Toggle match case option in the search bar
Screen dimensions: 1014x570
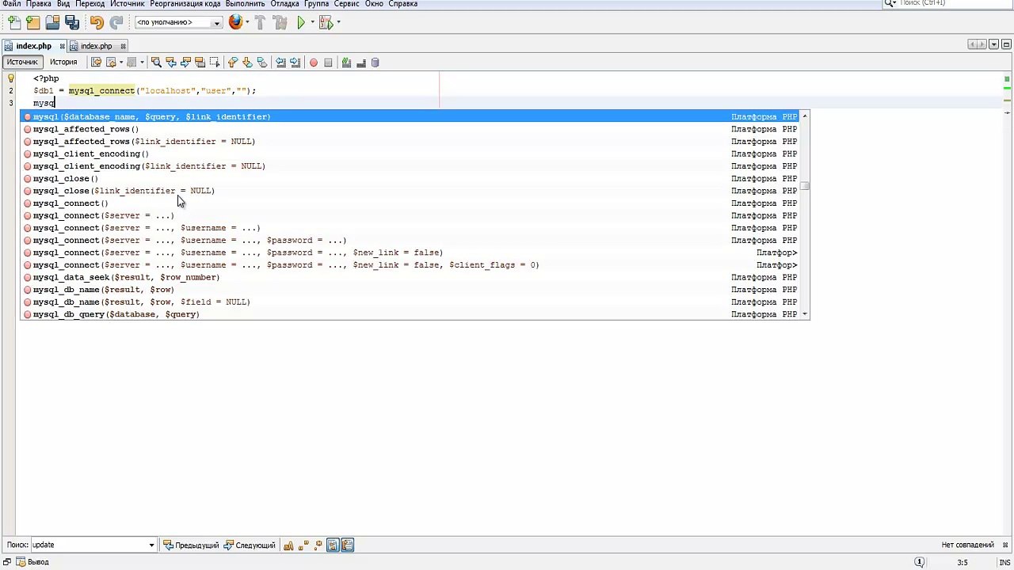[x=288, y=545]
